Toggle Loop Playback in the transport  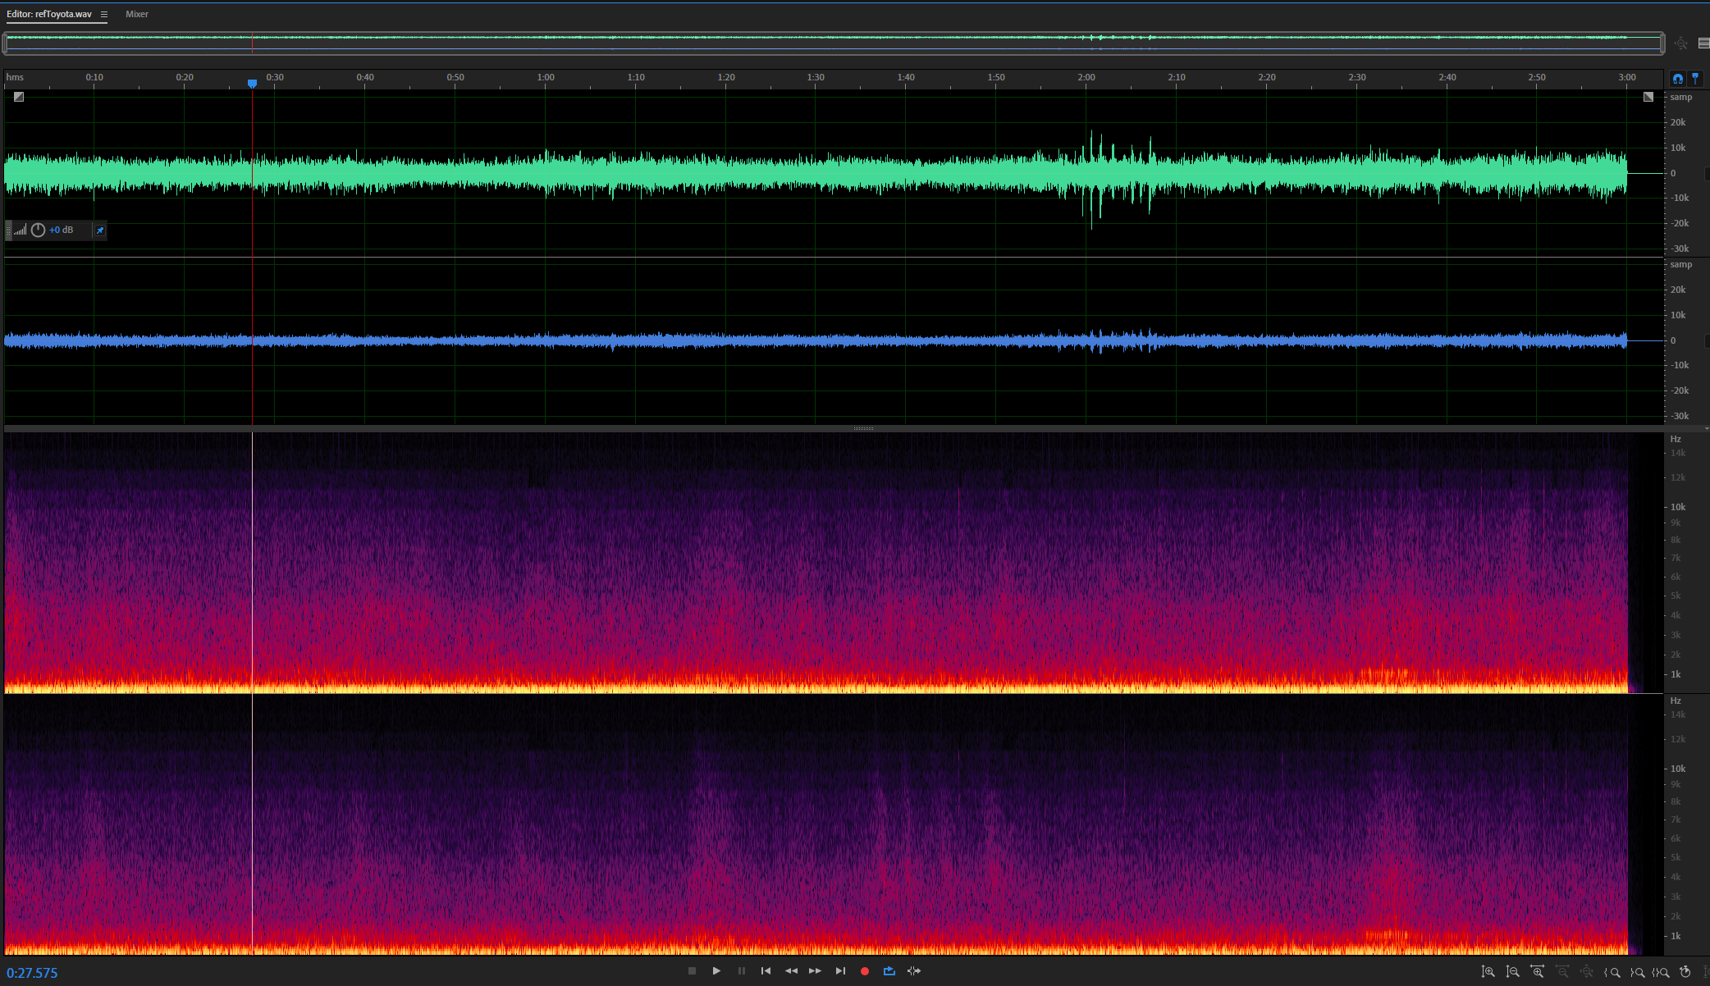click(889, 971)
